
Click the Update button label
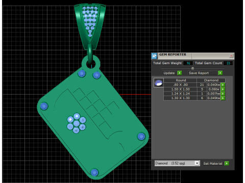tap(169, 73)
